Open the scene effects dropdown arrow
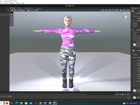The height and width of the screenshot is (105, 140). click(x=118, y=10)
